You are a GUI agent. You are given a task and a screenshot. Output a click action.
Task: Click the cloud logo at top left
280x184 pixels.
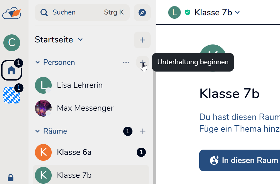tap(11, 13)
